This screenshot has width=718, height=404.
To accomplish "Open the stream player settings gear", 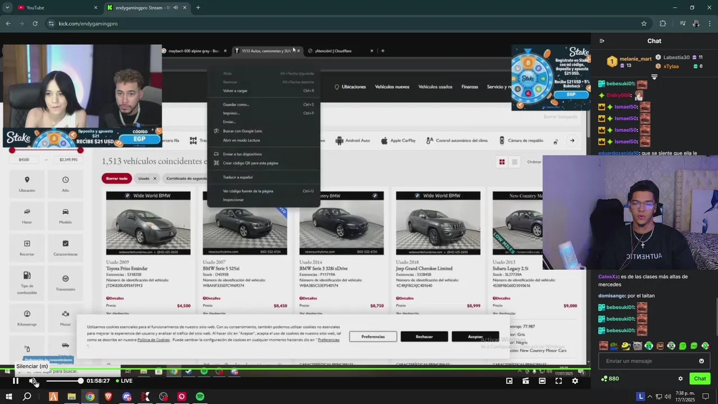I will point(575,381).
